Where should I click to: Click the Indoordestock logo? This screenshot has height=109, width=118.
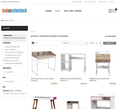[15, 11]
